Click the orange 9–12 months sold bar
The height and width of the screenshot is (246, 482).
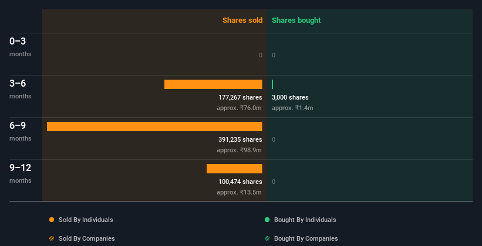point(234,169)
